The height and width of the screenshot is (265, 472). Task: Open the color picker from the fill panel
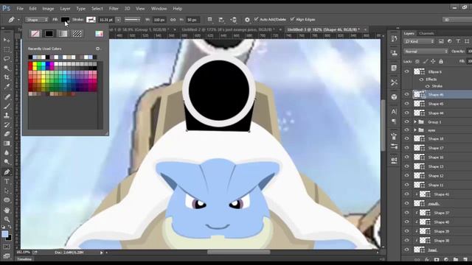point(99,33)
